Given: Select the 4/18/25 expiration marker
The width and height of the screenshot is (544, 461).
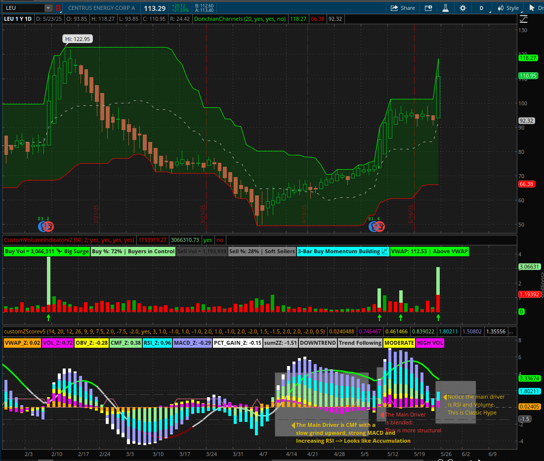Looking at the screenshot, I should (304, 213).
